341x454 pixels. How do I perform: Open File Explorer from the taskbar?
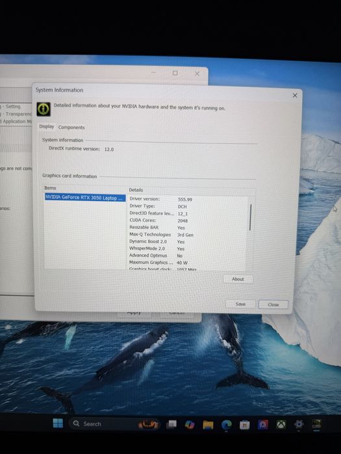pyautogui.click(x=208, y=425)
